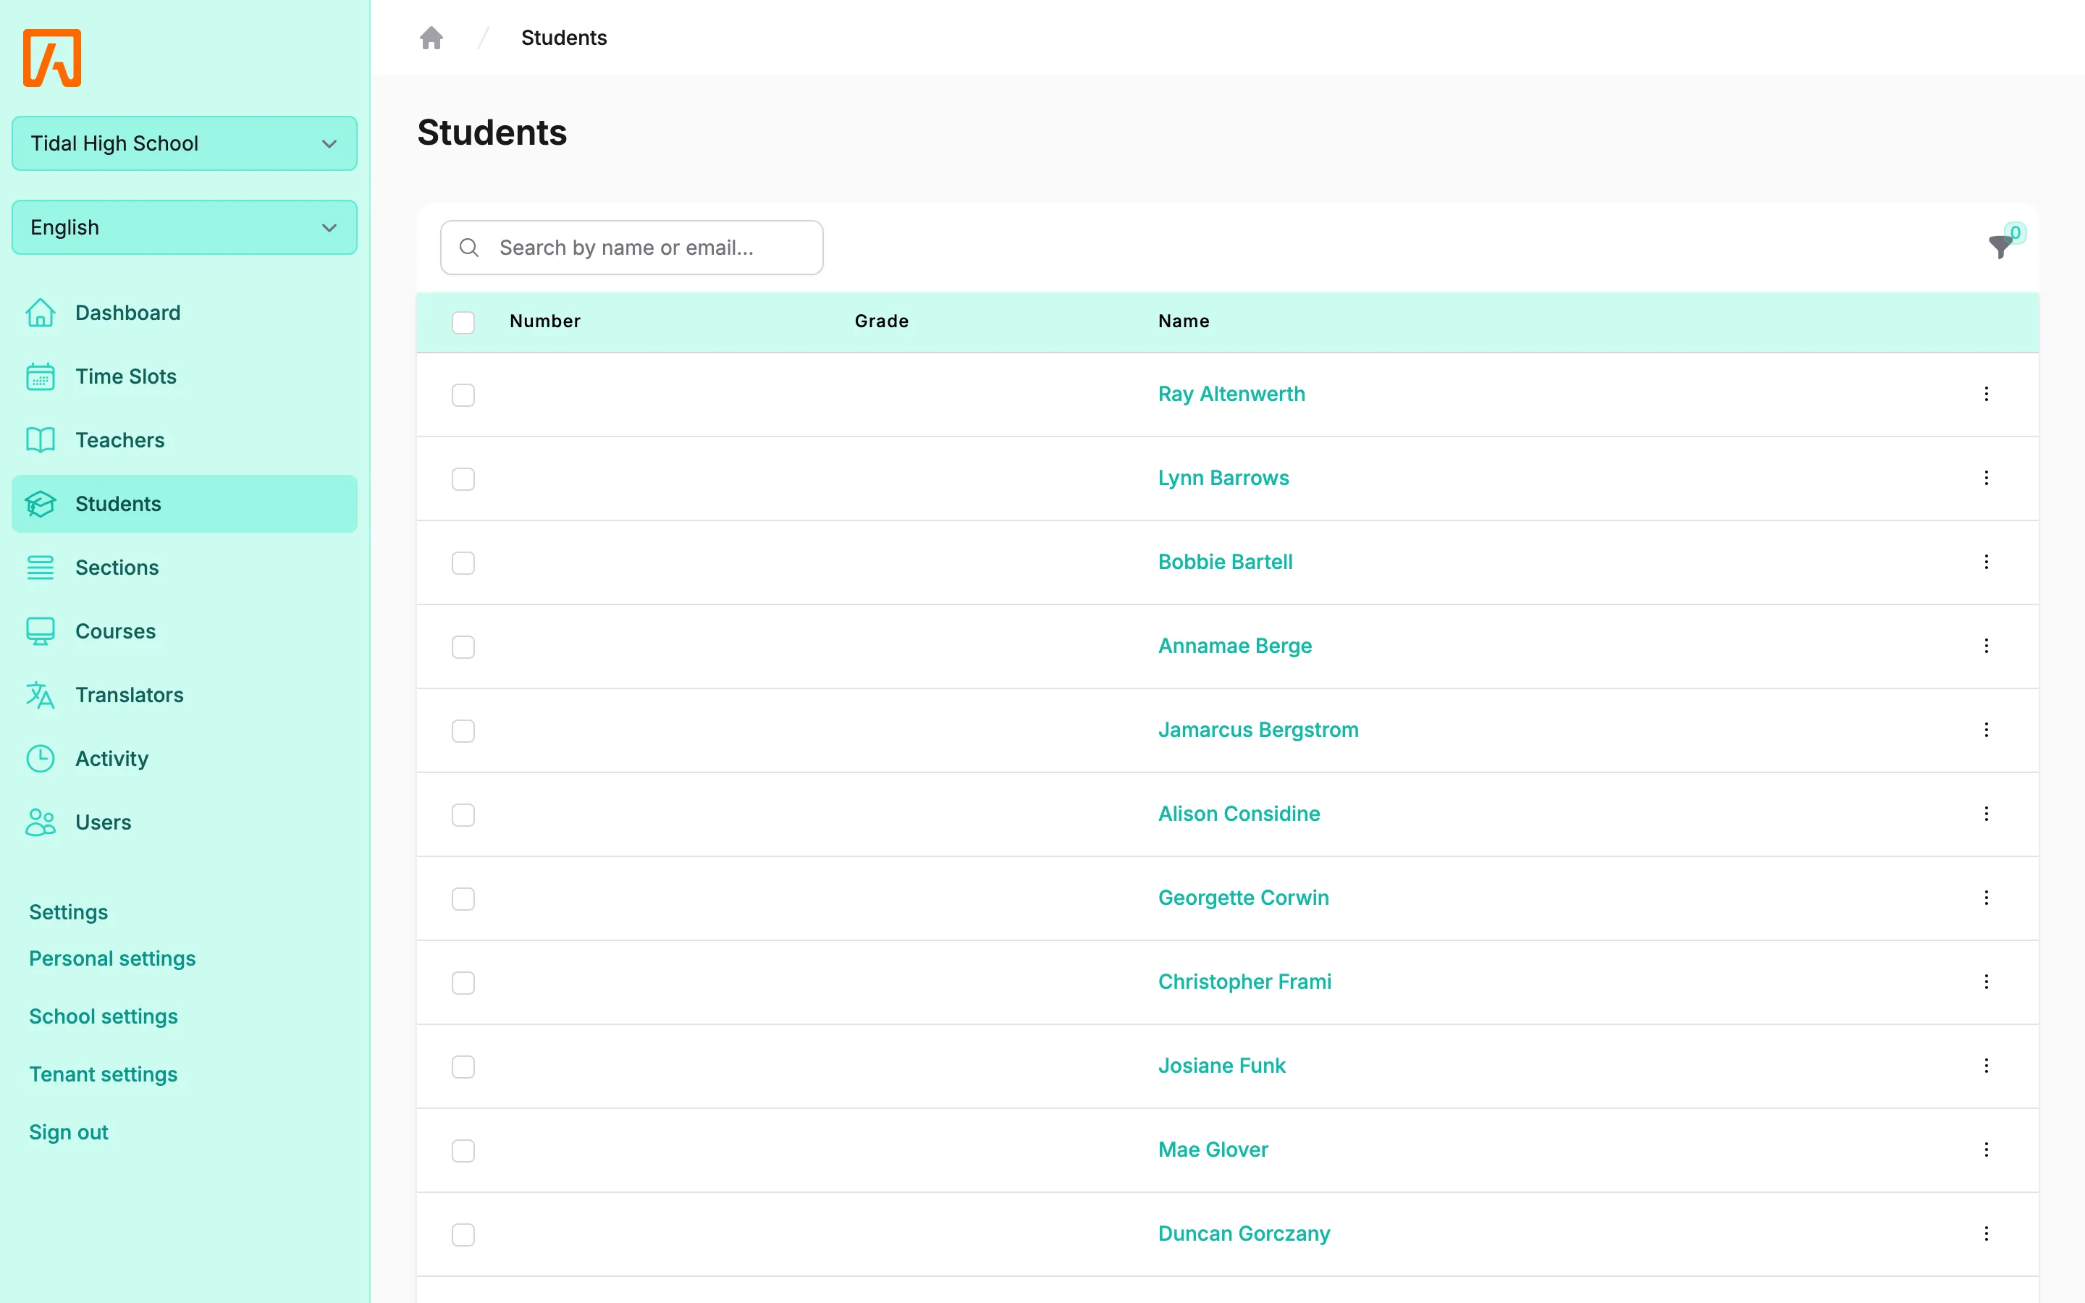This screenshot has width=2085, height=1303.
Task: Open row menu for Annamae Berge
Action: point(1986,646)
